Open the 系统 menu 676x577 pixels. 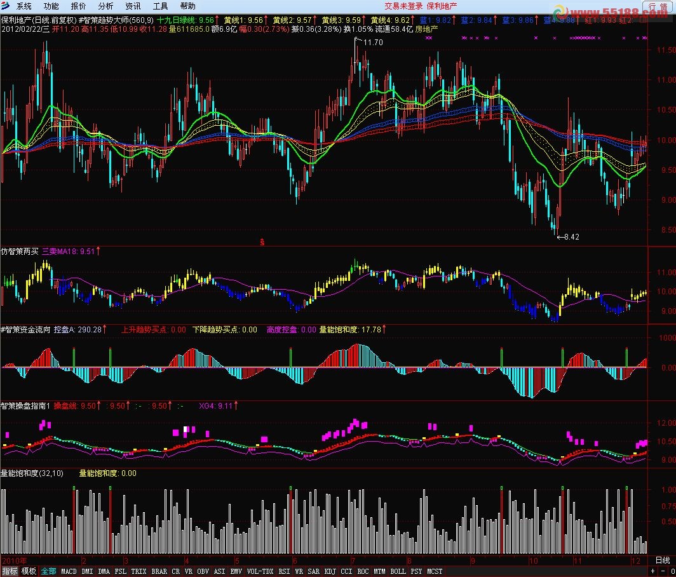click(24, 6)
